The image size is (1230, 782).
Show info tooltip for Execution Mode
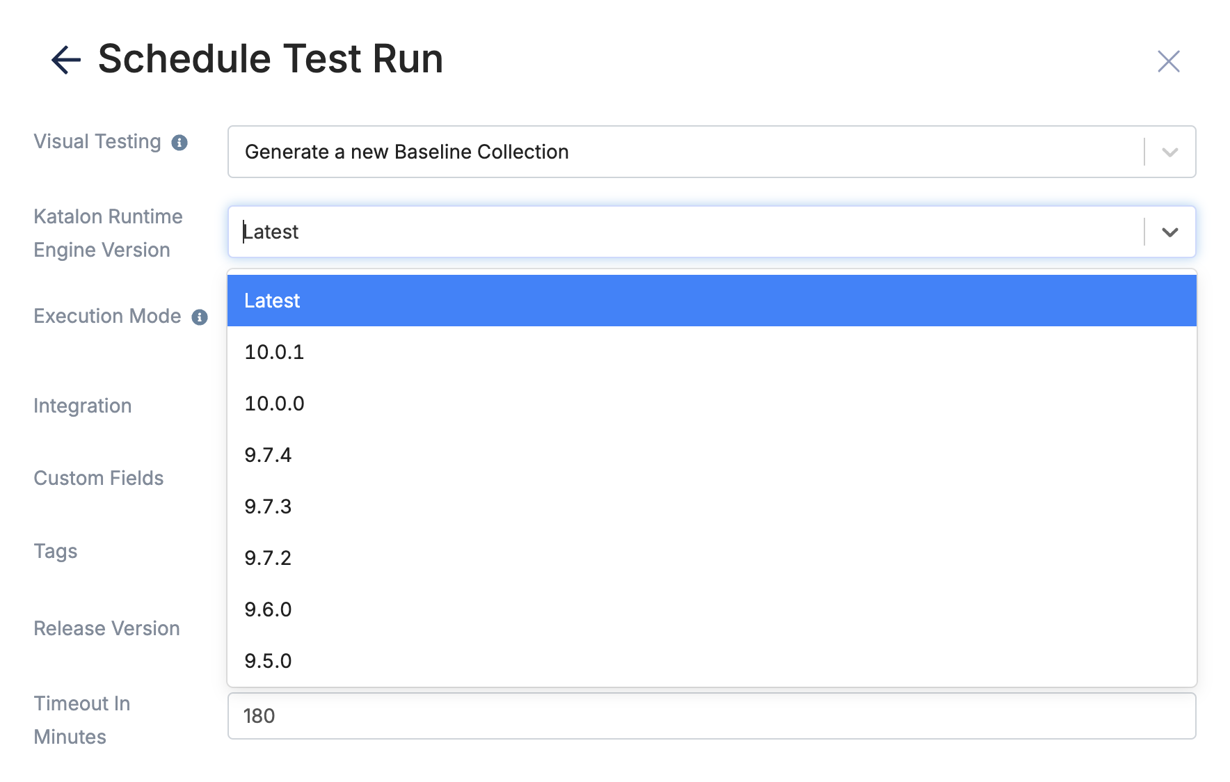pyautogui.click(x=200, y=317)
